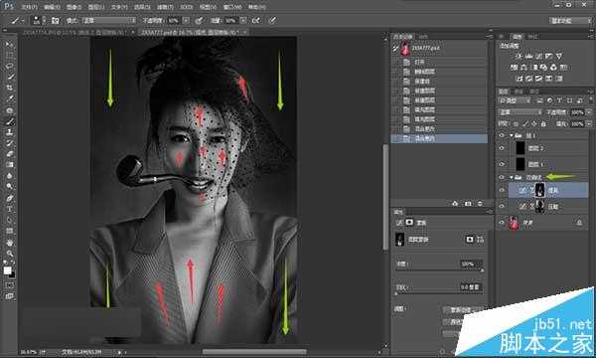Open the layer fill slider arrow
This screenshot has height=358, width=596.
(x=589, y=123)
